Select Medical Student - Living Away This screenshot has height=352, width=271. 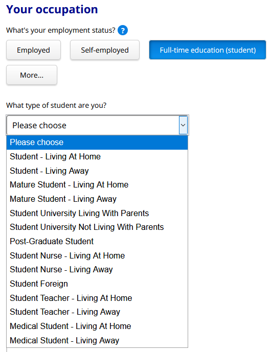point(97,340)
